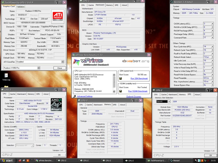Click the Submit Scores link
The height and width of the screenshot is (163, 218).
click(x=134, y=96)
